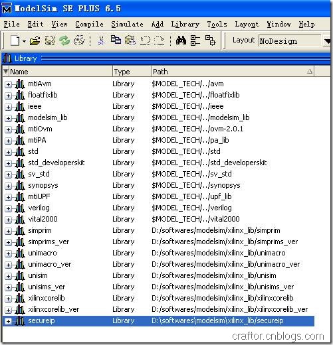Select the xilinxcorelib_ver library row

158,310
